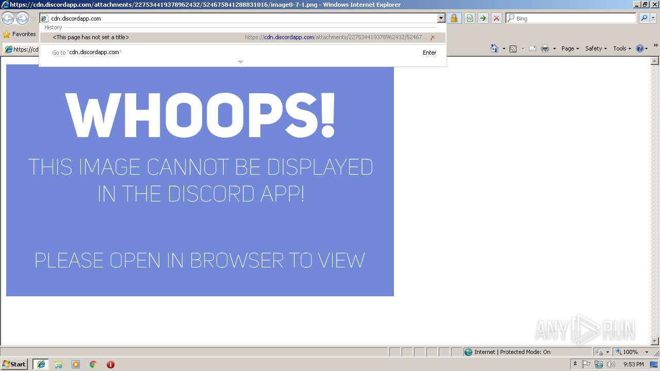This screenshot has width=660, height=371.
Task: Open the Feeds dropdown arrow
Action: [x=523, y=48]
